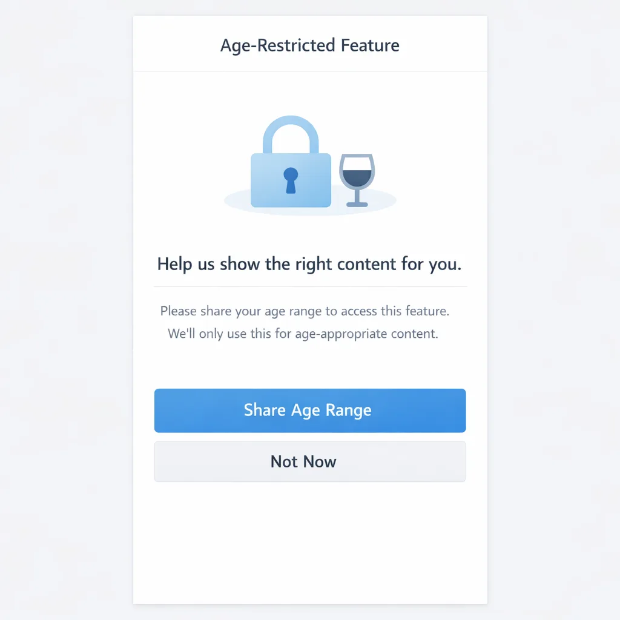This screenshot has height=620, width=620.
Task: Click the grey area outside the dialog
Action: click(61, 310)
